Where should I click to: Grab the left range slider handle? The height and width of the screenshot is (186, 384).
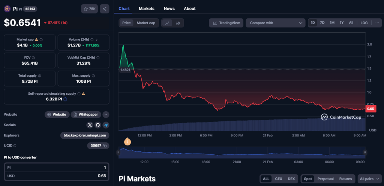(118, 153)
